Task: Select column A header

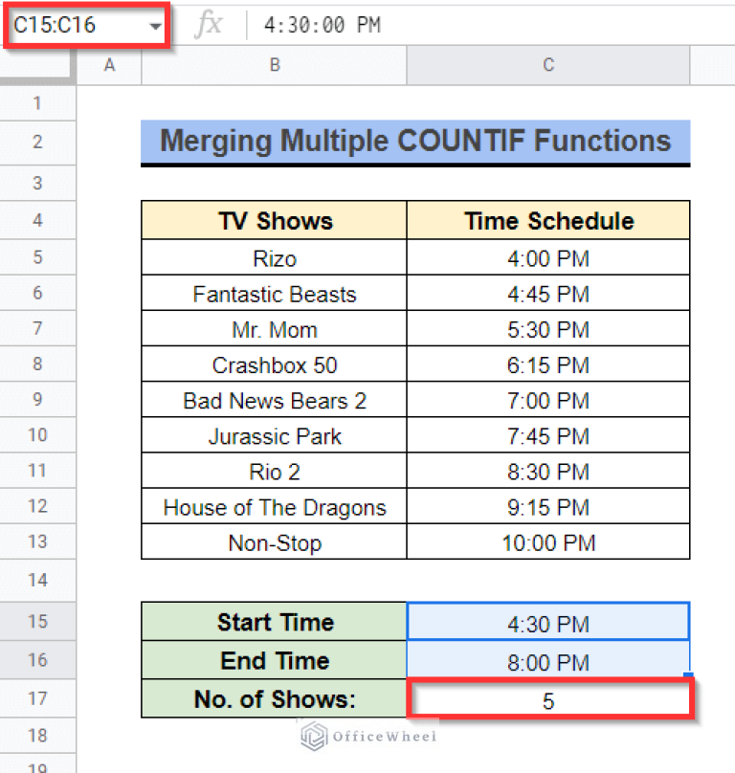Action: [109, 65]
